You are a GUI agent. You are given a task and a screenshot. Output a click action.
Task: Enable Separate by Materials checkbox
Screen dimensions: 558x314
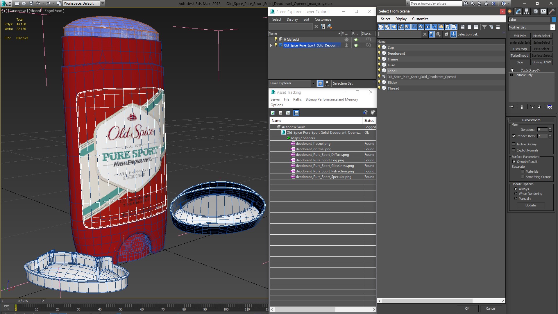[x=523, y=172]
